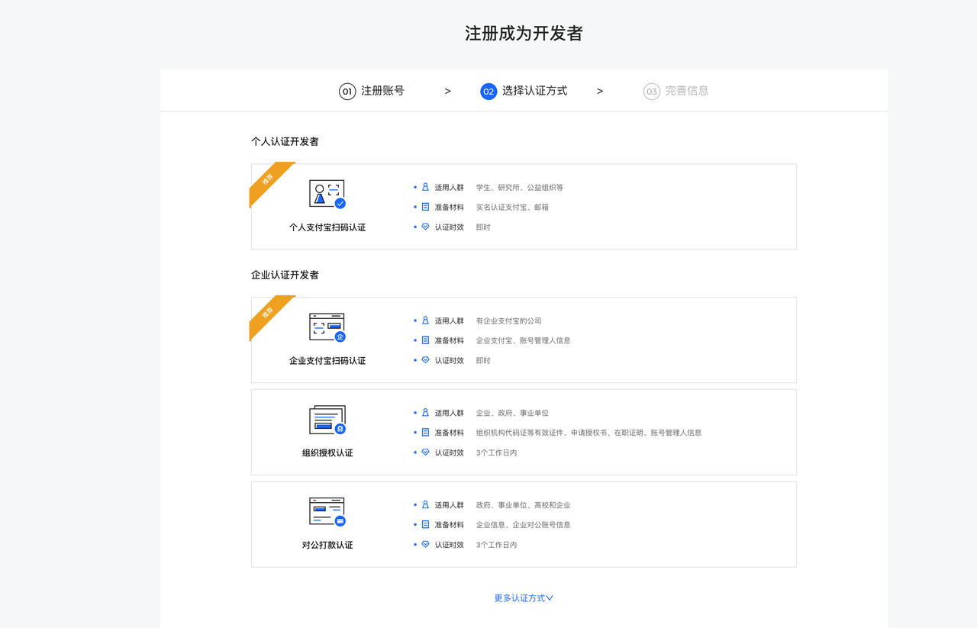Click text 实名认证支付宝、邮箱
The height and width of the screenshot is (628, 977).
[x=512, y=208]
